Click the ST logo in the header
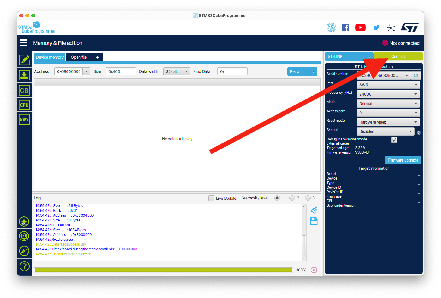 tap(410, 27)
